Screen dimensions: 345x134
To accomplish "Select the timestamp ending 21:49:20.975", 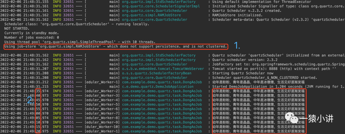I will pos(25,131).
